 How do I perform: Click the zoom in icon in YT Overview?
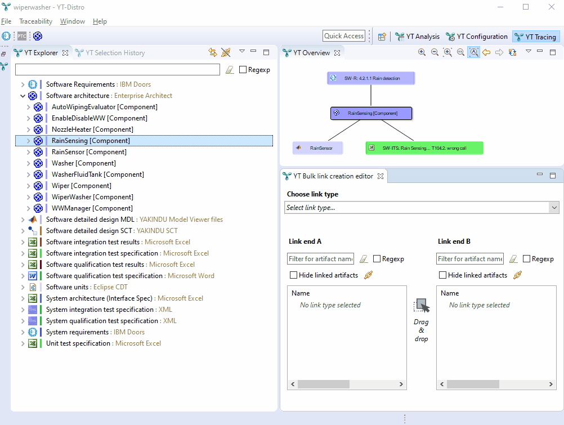(x=422, y=52)
